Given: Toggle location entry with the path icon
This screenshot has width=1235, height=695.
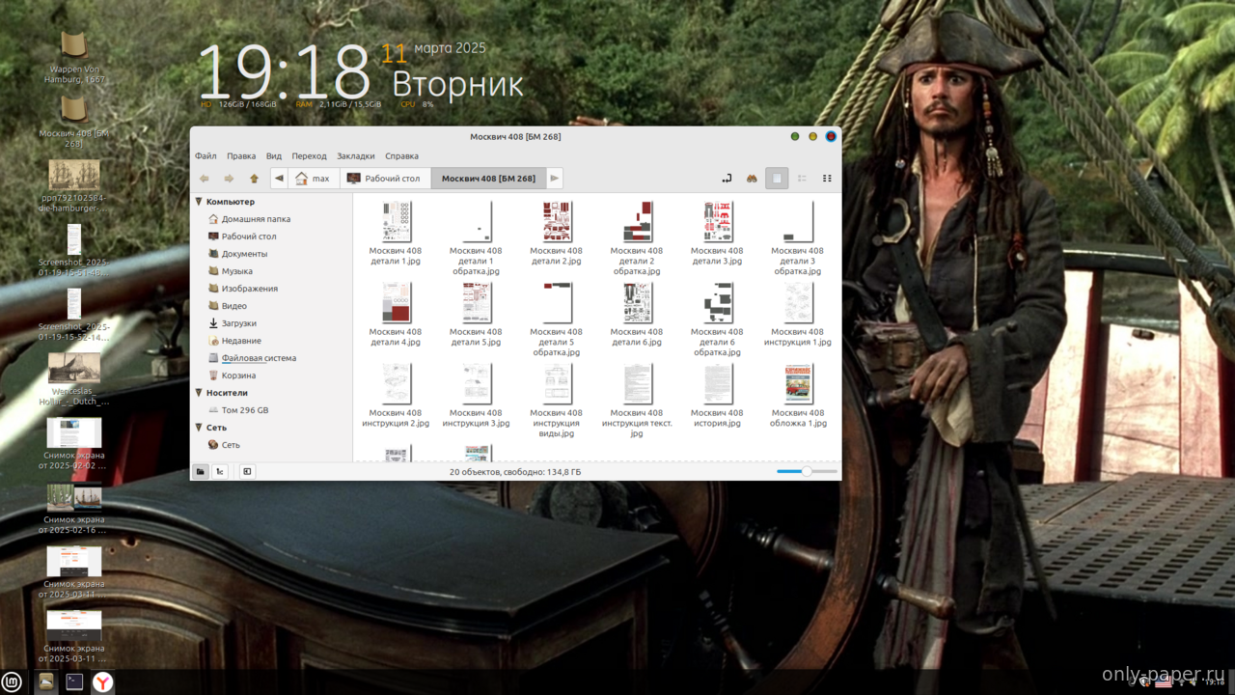Looking at the screenshot, I should (x=727, y=179).
